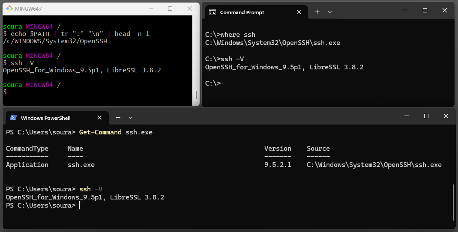Image resolution: width=458 pixels, height=232 pixels.
Task: Expand the profile dropdown in Command Prompt window
Action: coord(330,12)
